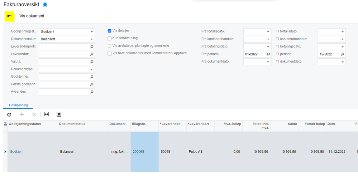
Task: Open Til betalingsdato date picker
Action: pos(343,47)
